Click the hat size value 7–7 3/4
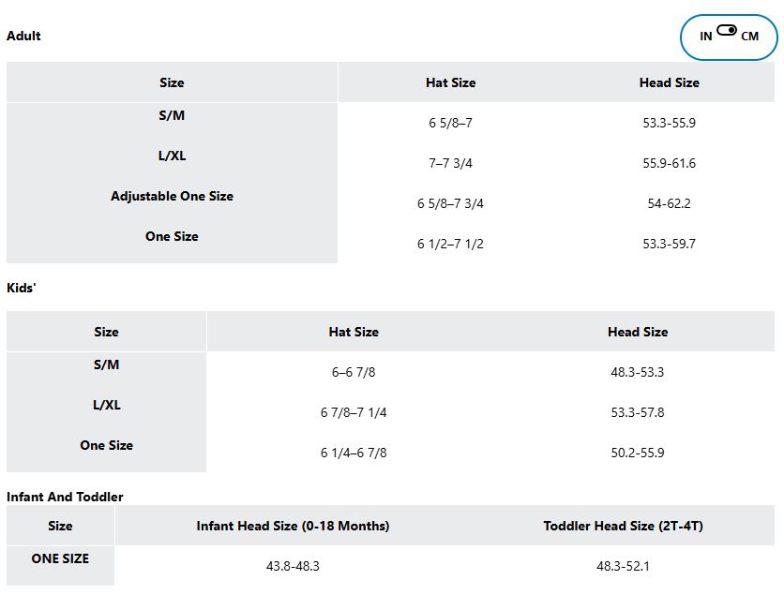This screenshot has width=784, height=595. pos(450,163)
